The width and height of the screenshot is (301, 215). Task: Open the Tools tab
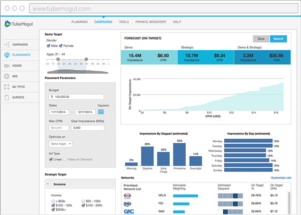pos(124,22)
